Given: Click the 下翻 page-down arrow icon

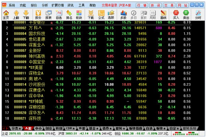Looking at the screenshot, I should (x=26, y=15).
